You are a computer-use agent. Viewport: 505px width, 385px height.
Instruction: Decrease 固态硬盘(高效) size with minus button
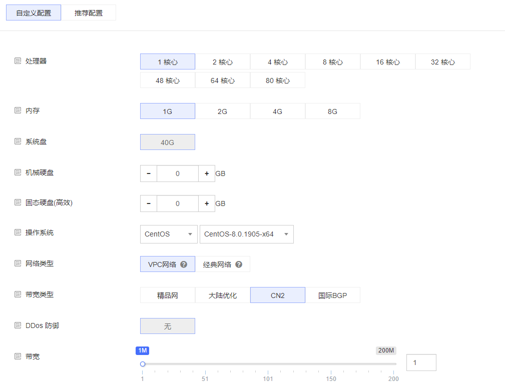tap(149, 203)
